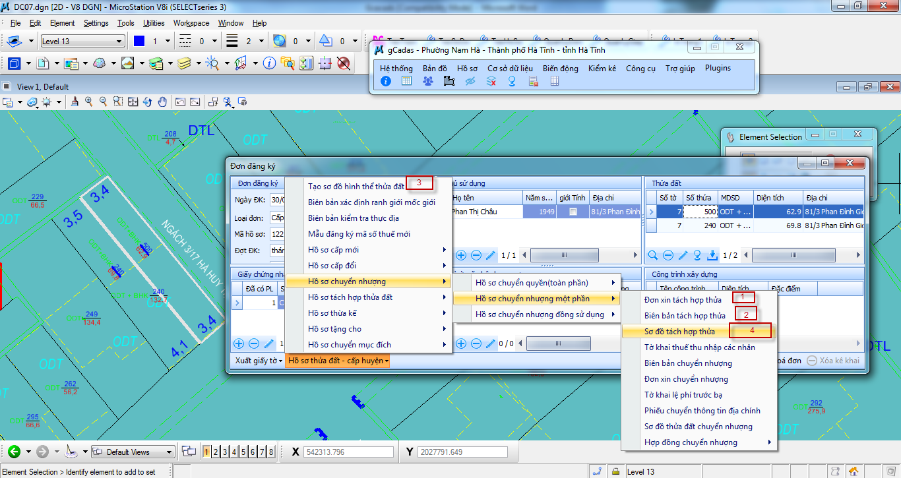Click the hidden-eye icon in gCadas toolbar
This screenshot has width=901, height=478.
click(470, 81)
